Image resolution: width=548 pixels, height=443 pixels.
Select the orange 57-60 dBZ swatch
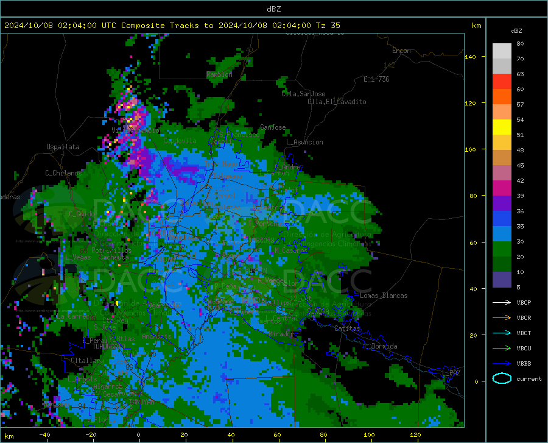pyautogui.click(x=502, y=97)
